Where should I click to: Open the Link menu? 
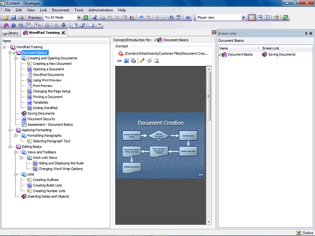pyautogui.click(x=43, y=10)
